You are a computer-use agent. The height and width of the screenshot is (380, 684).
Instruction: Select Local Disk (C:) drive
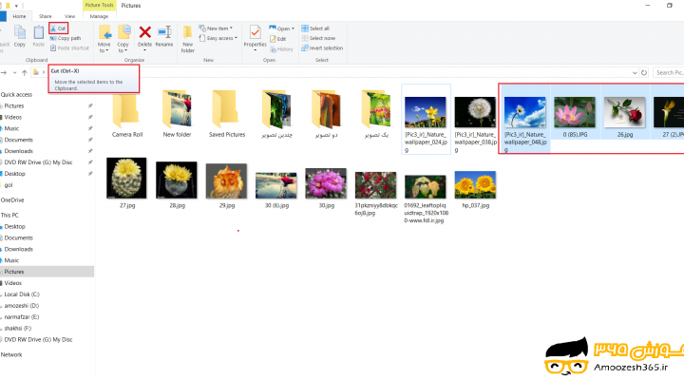tap(22, 294)
